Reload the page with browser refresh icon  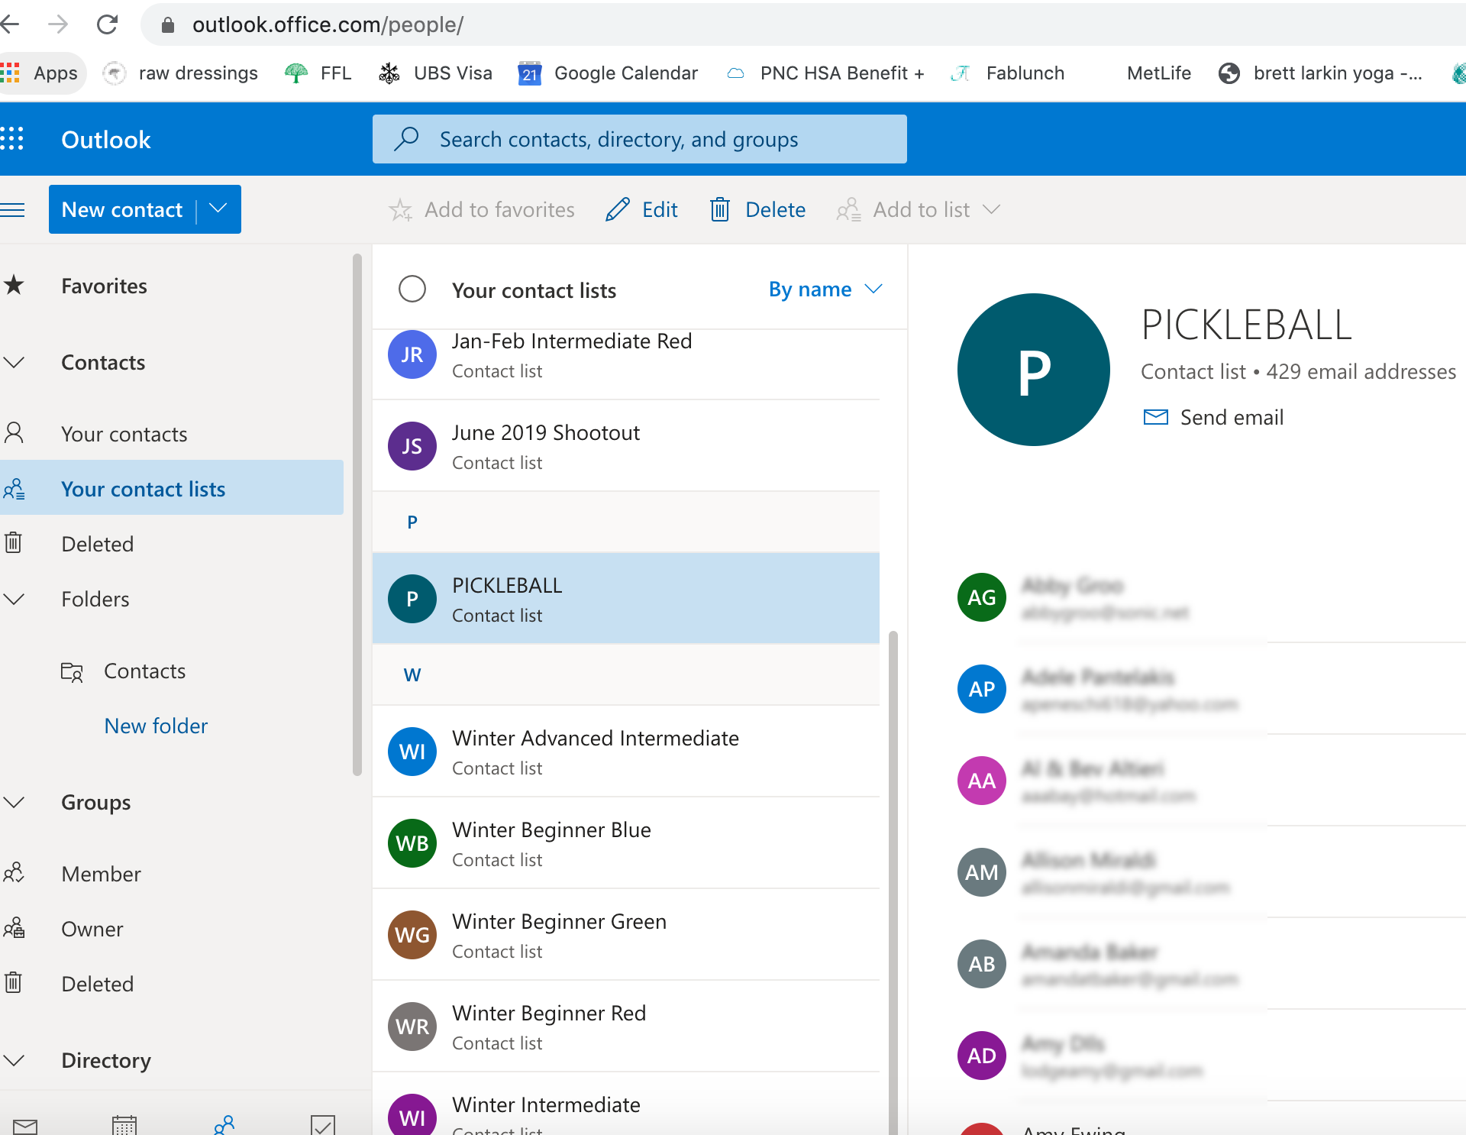(108, 24)
